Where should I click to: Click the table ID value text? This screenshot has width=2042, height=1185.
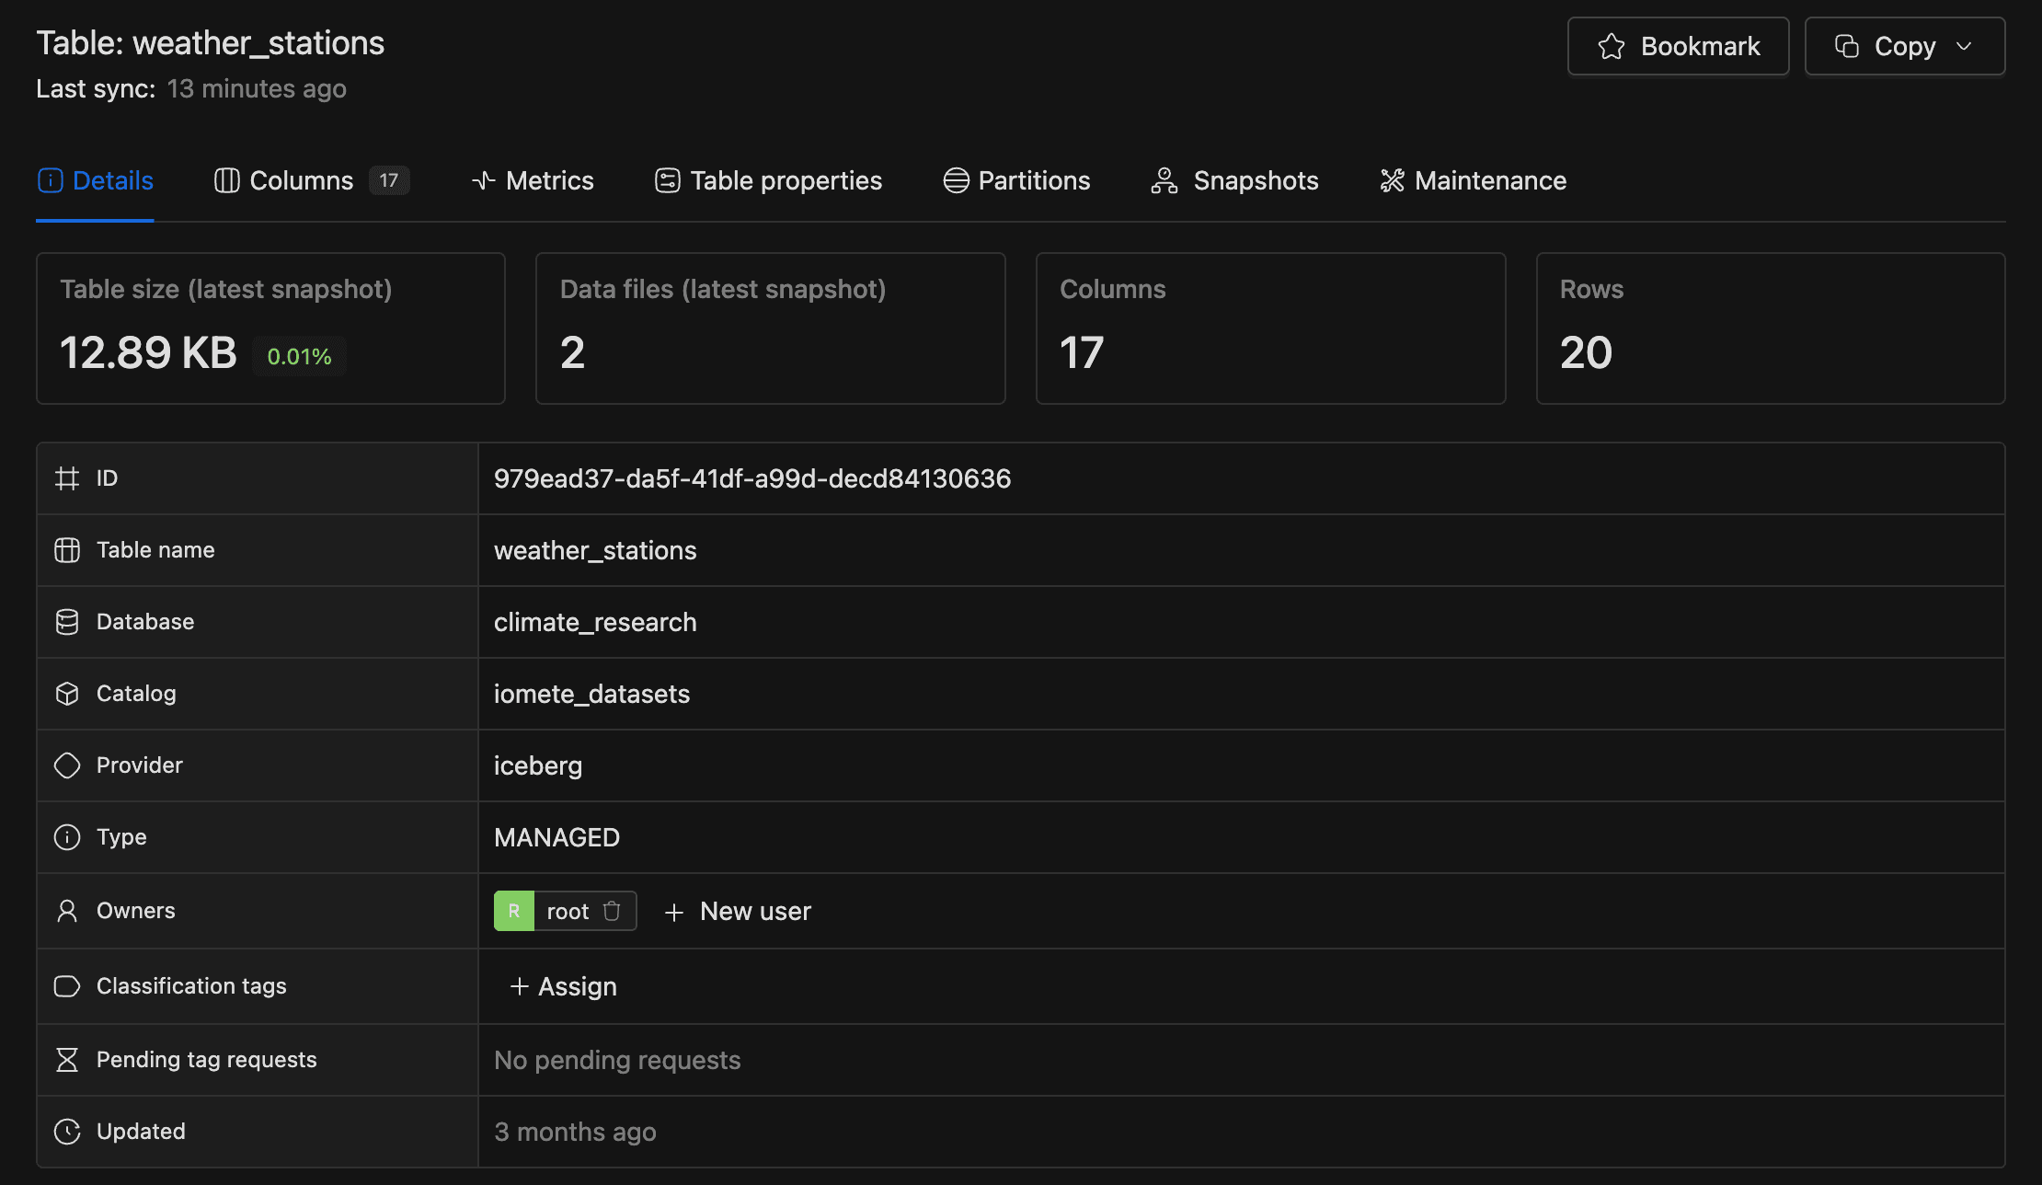[751, 478]
